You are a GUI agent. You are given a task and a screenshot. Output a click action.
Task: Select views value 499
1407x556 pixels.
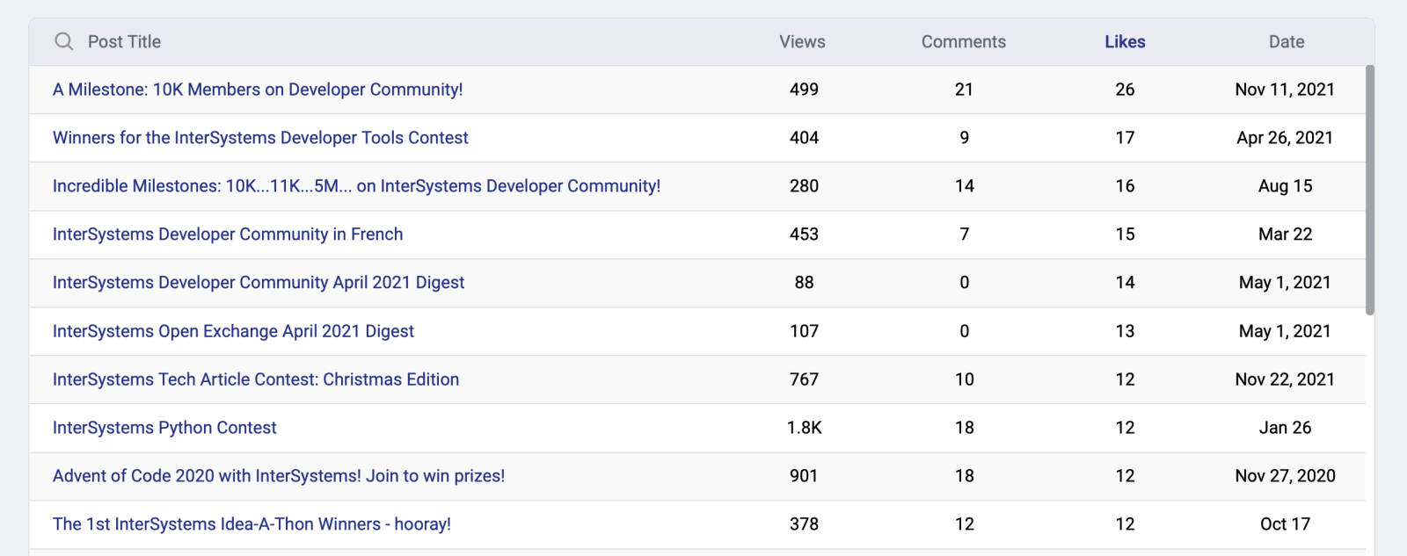click(x=804, y=90)
